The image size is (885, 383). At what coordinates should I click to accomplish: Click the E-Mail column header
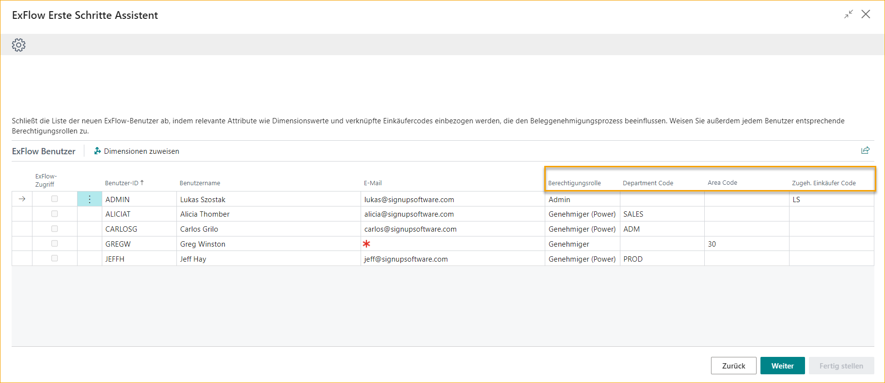click(373, 183)
